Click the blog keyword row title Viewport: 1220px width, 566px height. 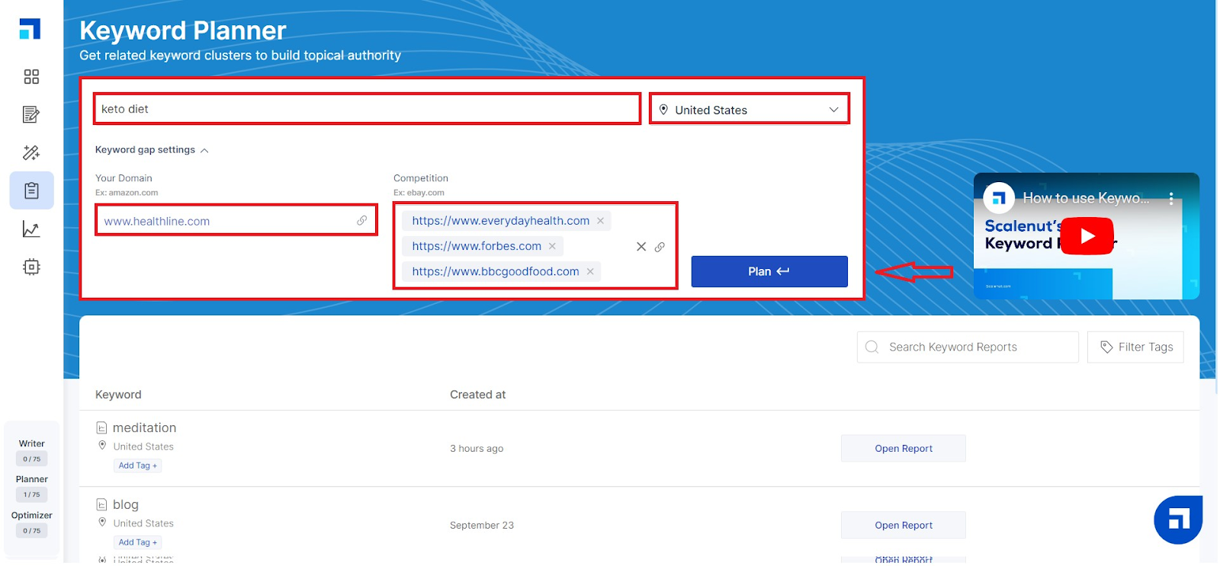click(x=126, y=504)
